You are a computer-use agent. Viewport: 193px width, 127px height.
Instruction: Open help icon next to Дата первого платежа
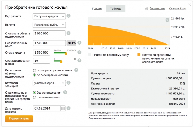pyautogui.click(x=69, y=108)
